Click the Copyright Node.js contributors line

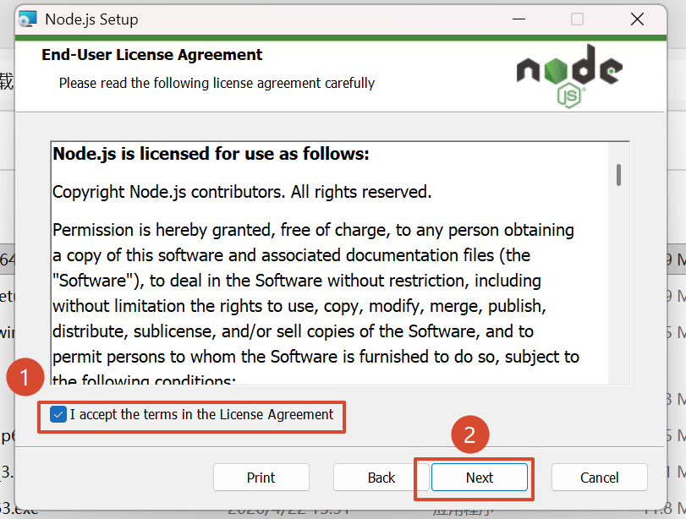click(x=242, y=192)
